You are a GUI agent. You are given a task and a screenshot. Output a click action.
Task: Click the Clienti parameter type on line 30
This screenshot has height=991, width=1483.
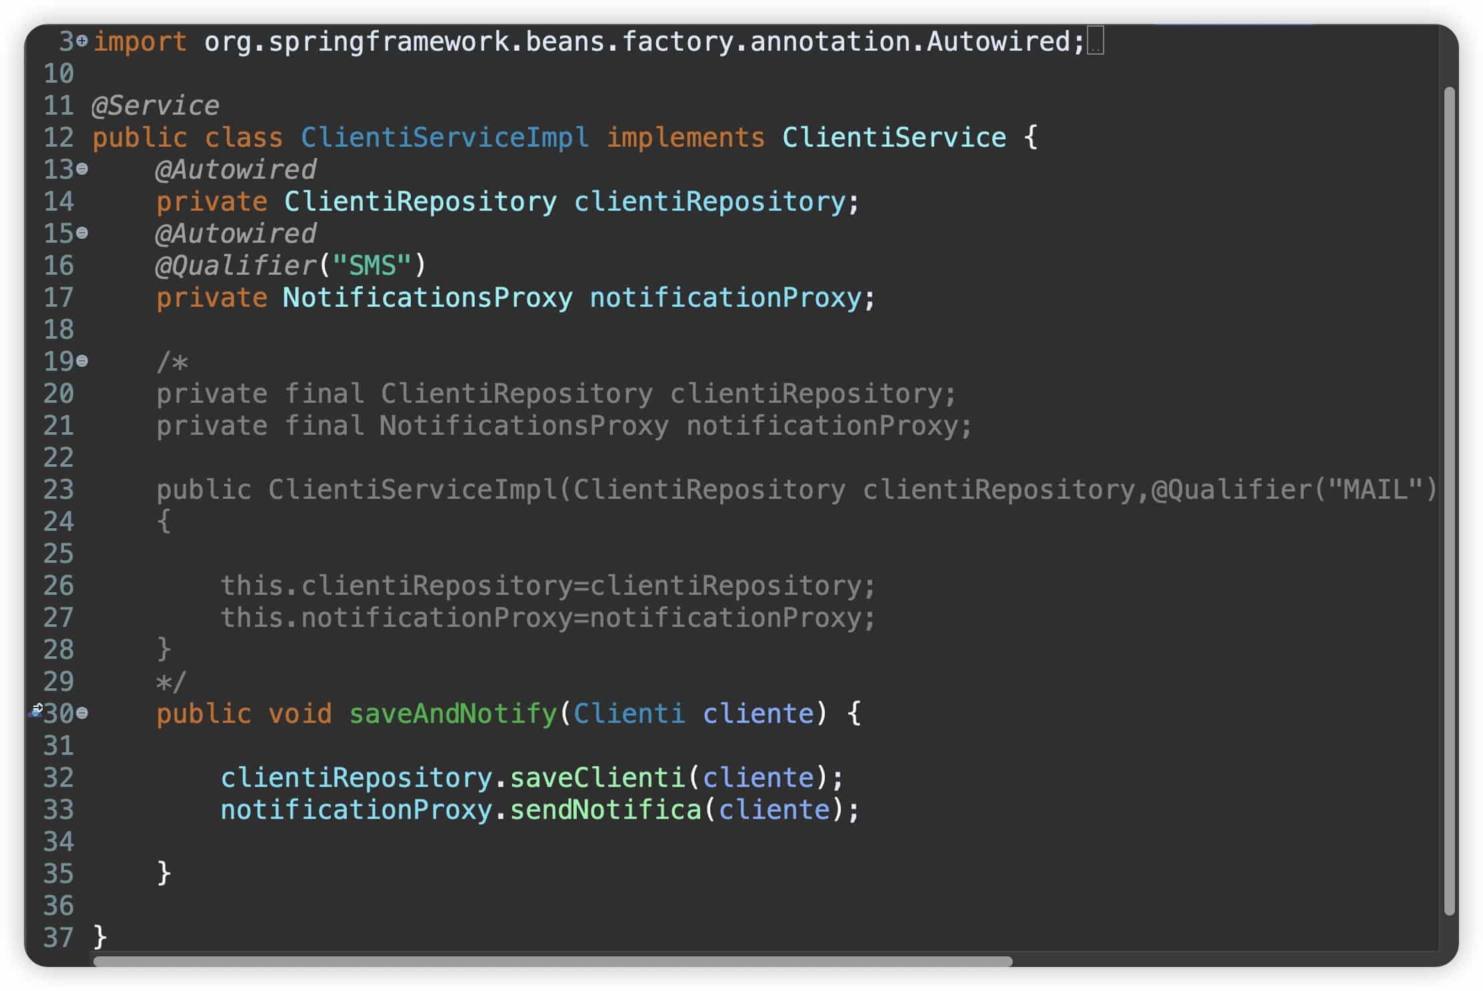point(629,714)
